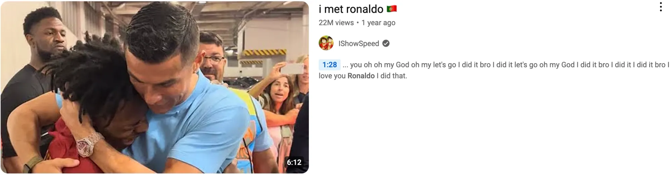The height and width of the screenshot is (175, 672).
Task: Click the verified checkmark badge beside IShowSpeed
Action: pos(386,43)
